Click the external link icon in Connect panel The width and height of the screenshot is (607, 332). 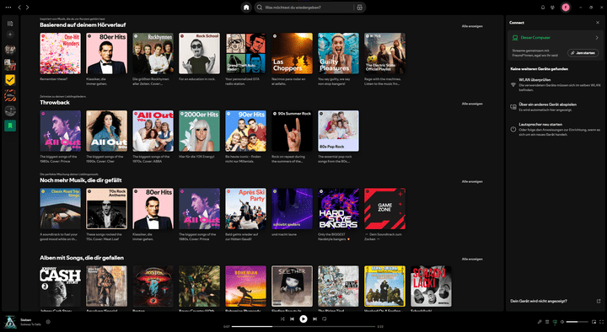pos(599,301)
